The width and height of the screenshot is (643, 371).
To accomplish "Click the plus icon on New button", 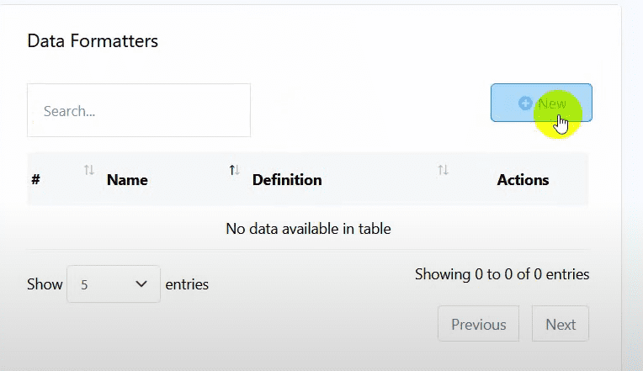I will click(525, 103).
